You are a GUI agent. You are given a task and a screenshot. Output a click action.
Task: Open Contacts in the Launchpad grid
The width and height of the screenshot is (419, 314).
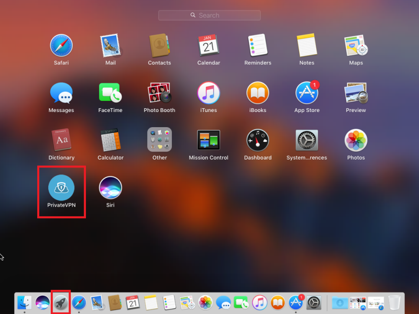point(159,46)
